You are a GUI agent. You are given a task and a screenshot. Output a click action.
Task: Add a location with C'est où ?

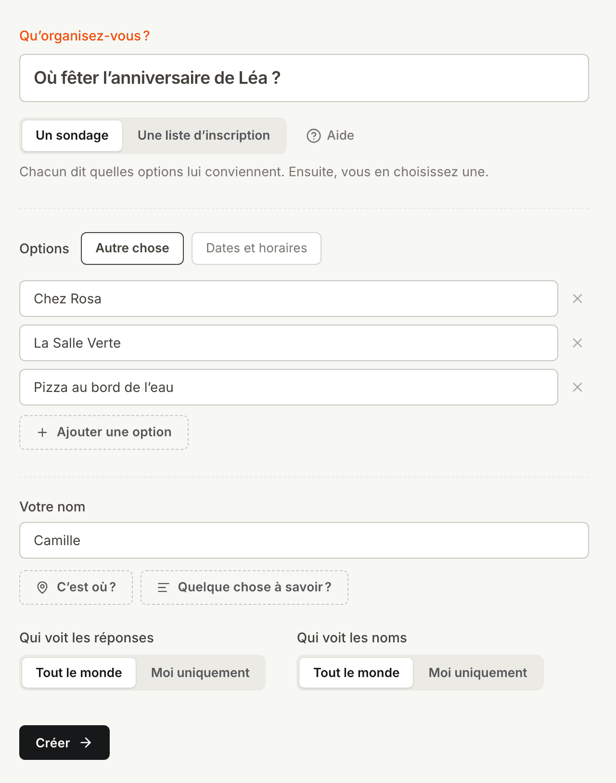(x=76, y=587)
